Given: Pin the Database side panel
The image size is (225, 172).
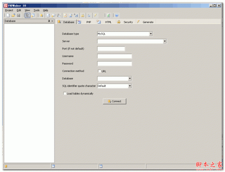Looking at the screenshot, I should point(49,21).
